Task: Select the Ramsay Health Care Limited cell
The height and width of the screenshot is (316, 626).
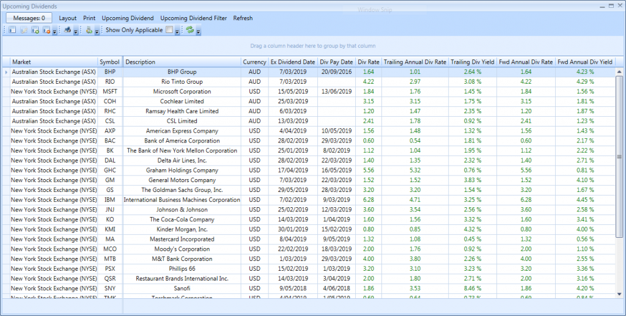Action: 182,111
